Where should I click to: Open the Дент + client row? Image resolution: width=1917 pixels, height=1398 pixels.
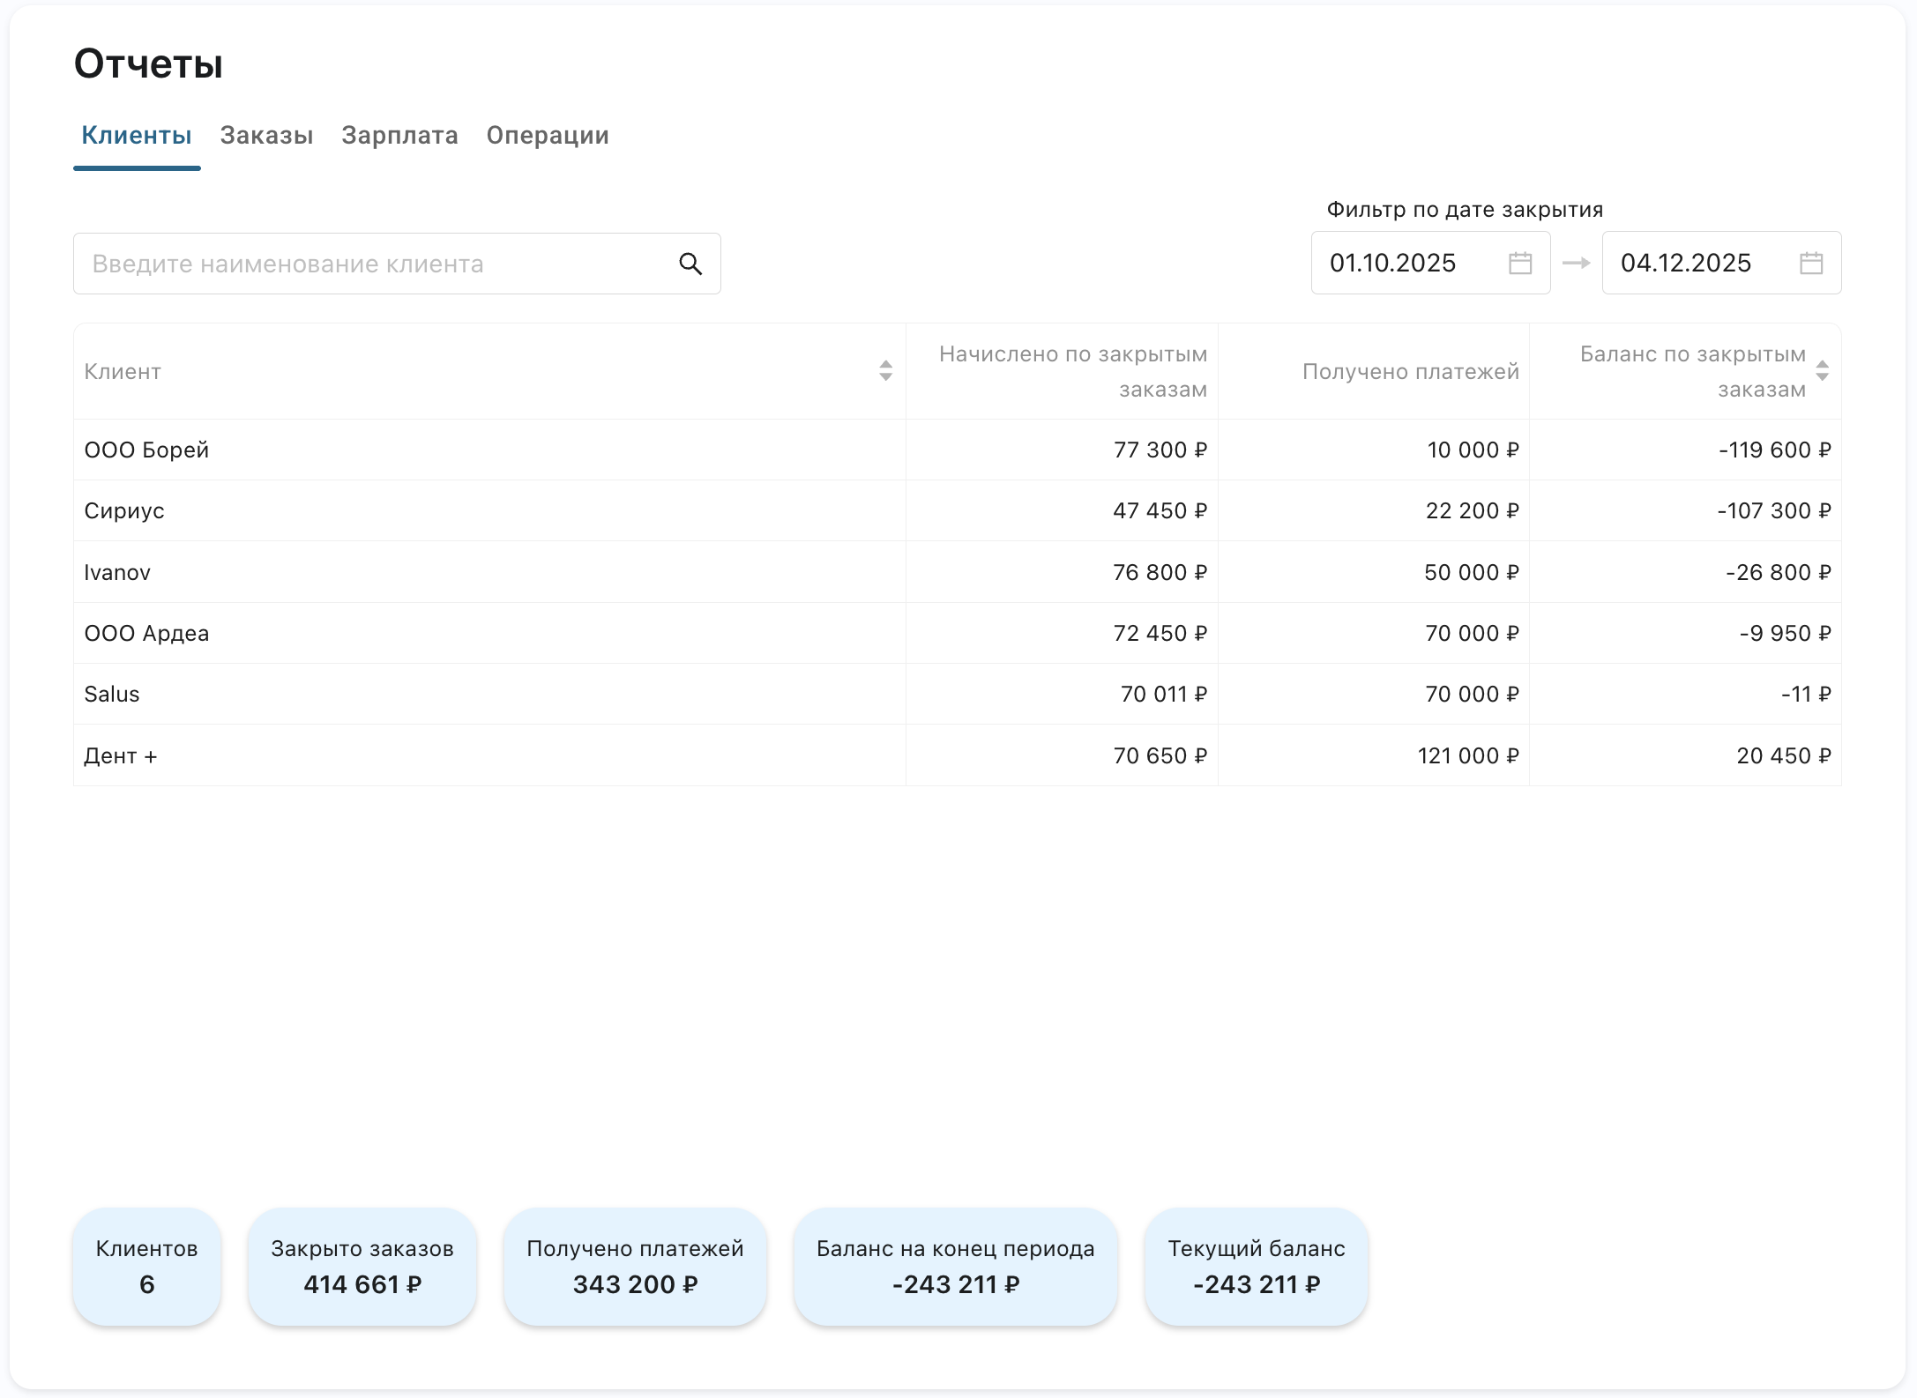coord(120,755)
